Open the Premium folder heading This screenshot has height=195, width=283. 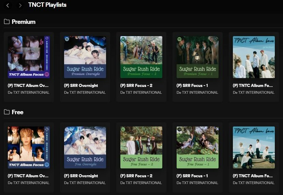[24, 22]
